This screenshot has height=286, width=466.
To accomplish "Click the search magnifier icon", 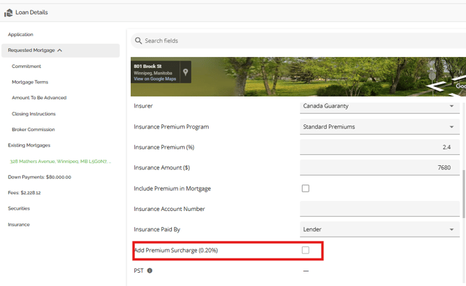I will click(x=138, y=41).
